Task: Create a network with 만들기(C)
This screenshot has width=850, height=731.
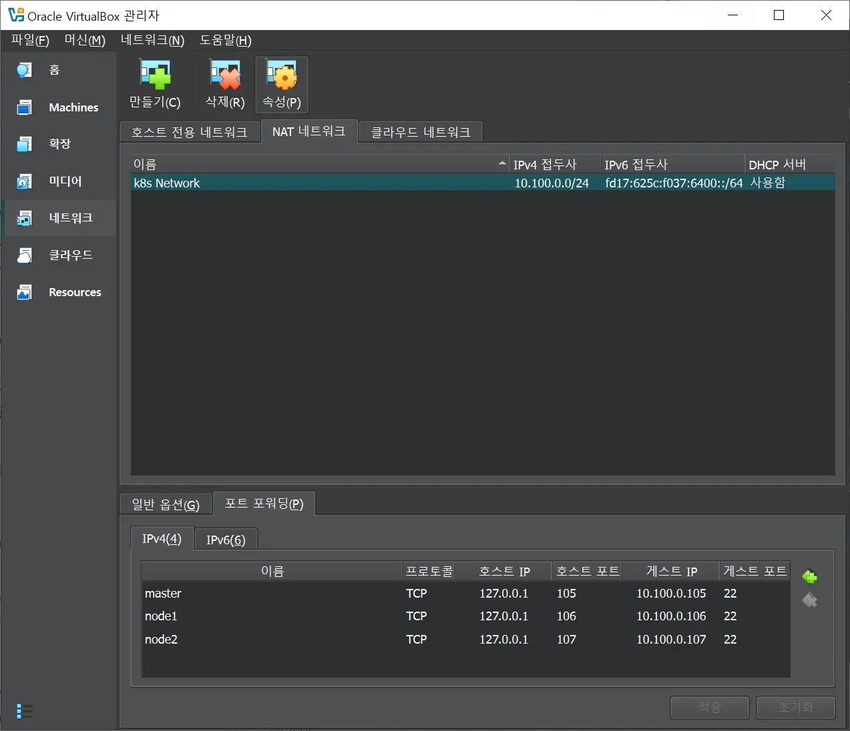Action: coord(155,85)
